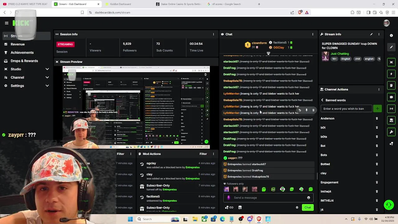The width and height of the screenshot is (398, 224).
Task: Open the document icon in the right rail
Action: click(391, 85)
